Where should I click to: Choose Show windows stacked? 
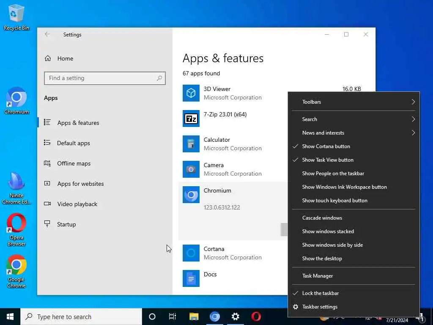click(354, 231)
